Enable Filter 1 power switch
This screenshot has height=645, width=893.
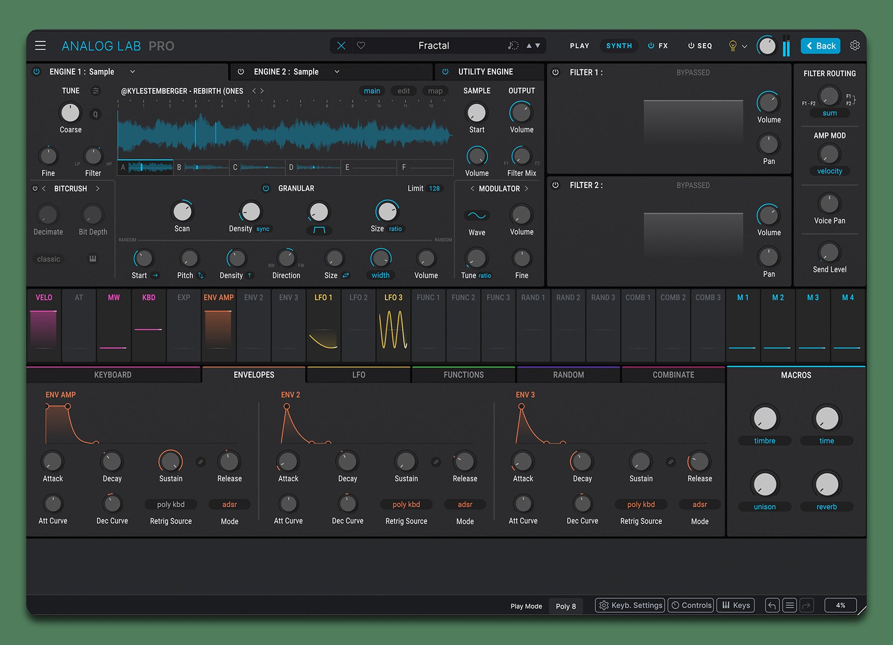[x=556, y=72]
